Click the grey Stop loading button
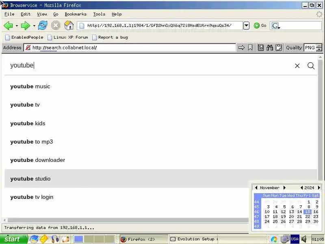Viewport: 325px width, 244px height. (x=56, y=26)
